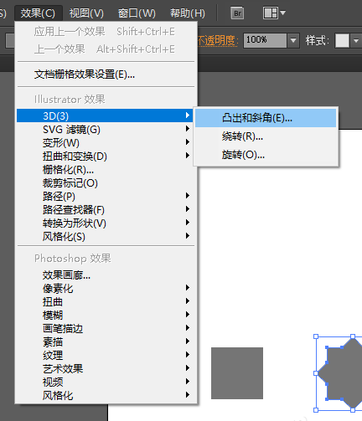Open the 帮助(H) menu
362x421 pixels.
pyautogui.click(x=188, y=13)
